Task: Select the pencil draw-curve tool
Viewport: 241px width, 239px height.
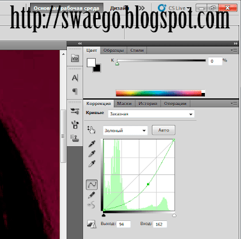Action: (x=92, y=195)
